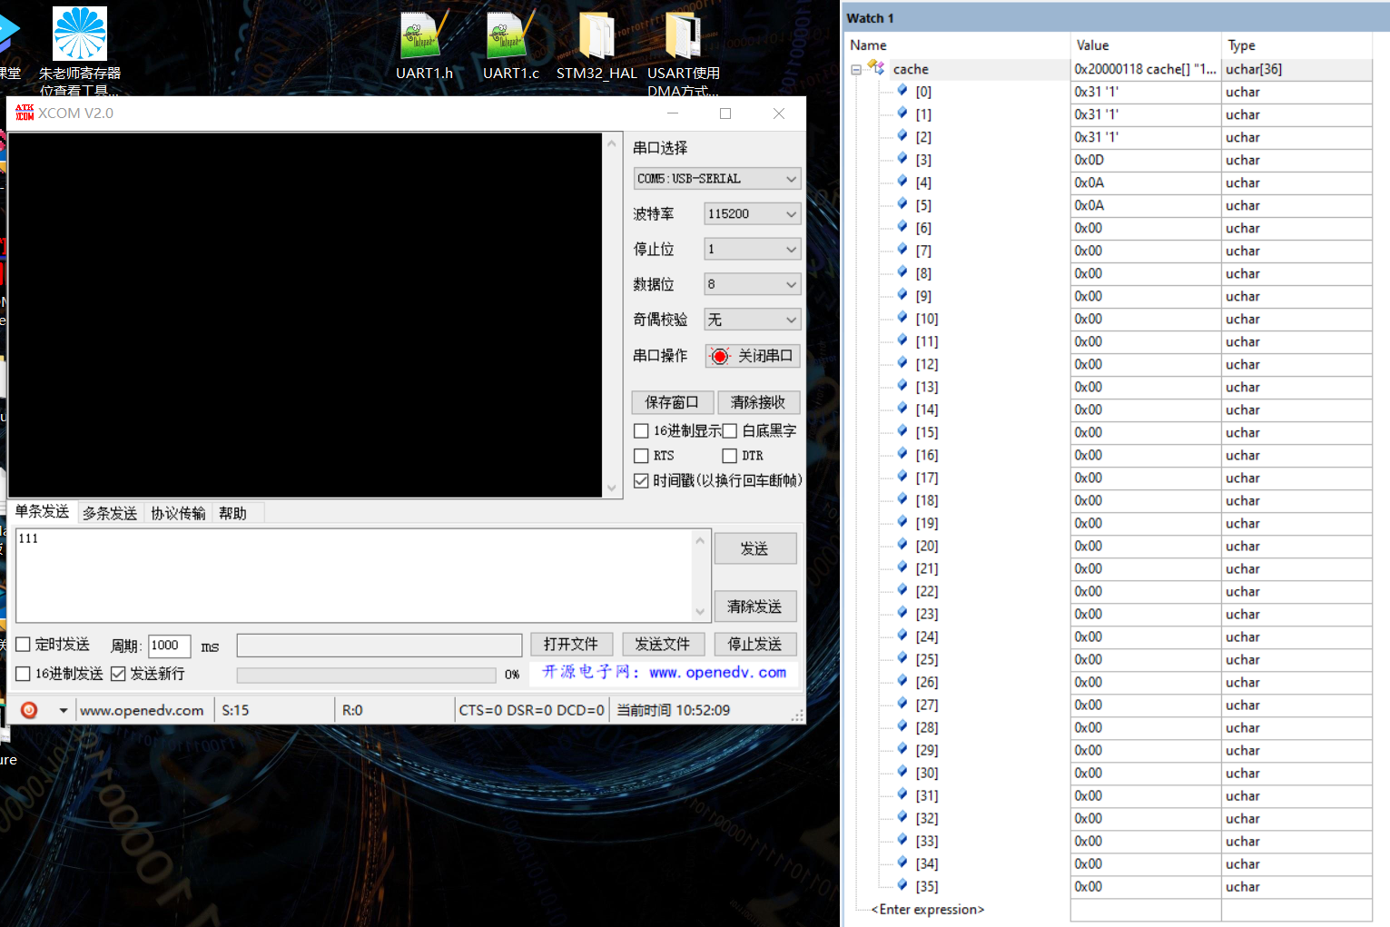Enable the DTR checkbox

point(729,456)
